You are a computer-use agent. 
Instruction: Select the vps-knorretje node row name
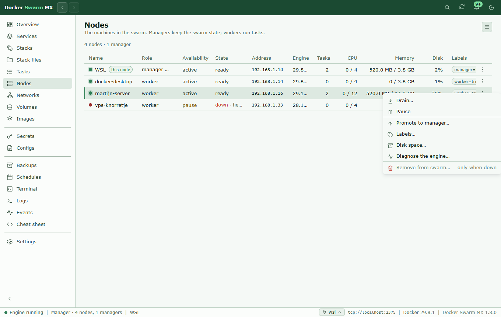coord(111,105)
